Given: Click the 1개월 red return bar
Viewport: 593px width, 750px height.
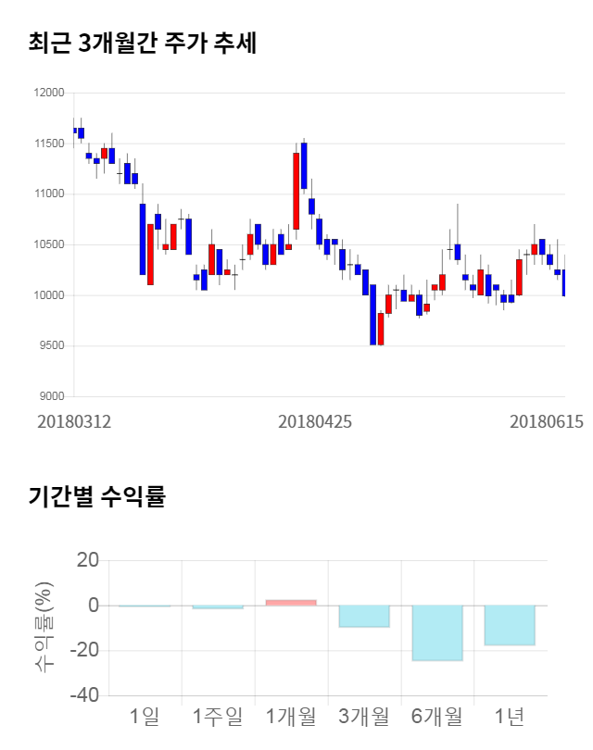Looking at the screenshot, I should coord(291,603).
